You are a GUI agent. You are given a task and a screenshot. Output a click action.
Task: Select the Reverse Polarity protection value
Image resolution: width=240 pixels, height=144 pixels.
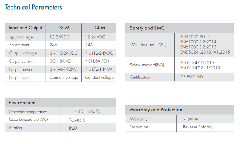(198, 127)
